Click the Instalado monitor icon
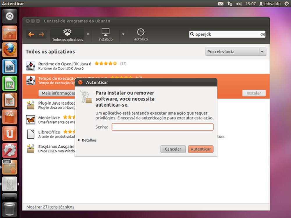 (105, 32)
